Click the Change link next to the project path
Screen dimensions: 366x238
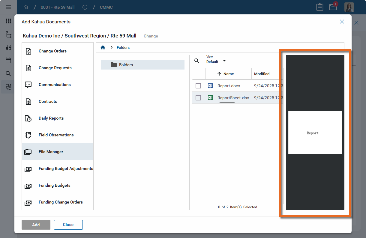[x=151, y=36]
